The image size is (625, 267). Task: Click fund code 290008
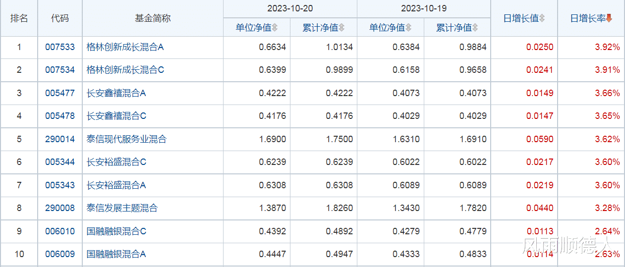pos(60,208)
